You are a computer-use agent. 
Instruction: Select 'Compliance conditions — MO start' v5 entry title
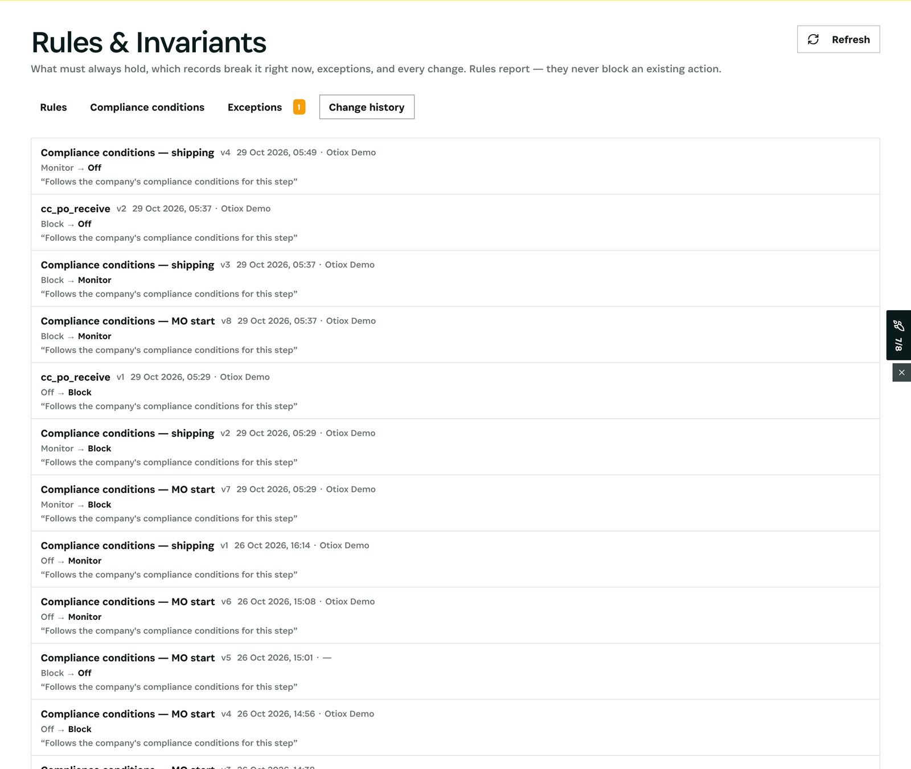coord(128,658)
